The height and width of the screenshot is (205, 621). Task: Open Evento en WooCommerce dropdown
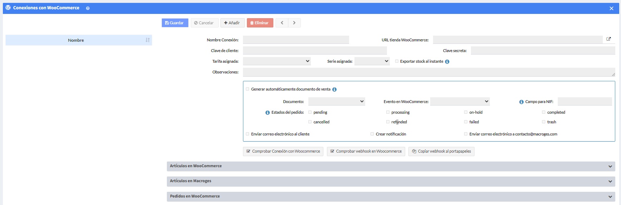pyautogui.click(x=460, y=102)
